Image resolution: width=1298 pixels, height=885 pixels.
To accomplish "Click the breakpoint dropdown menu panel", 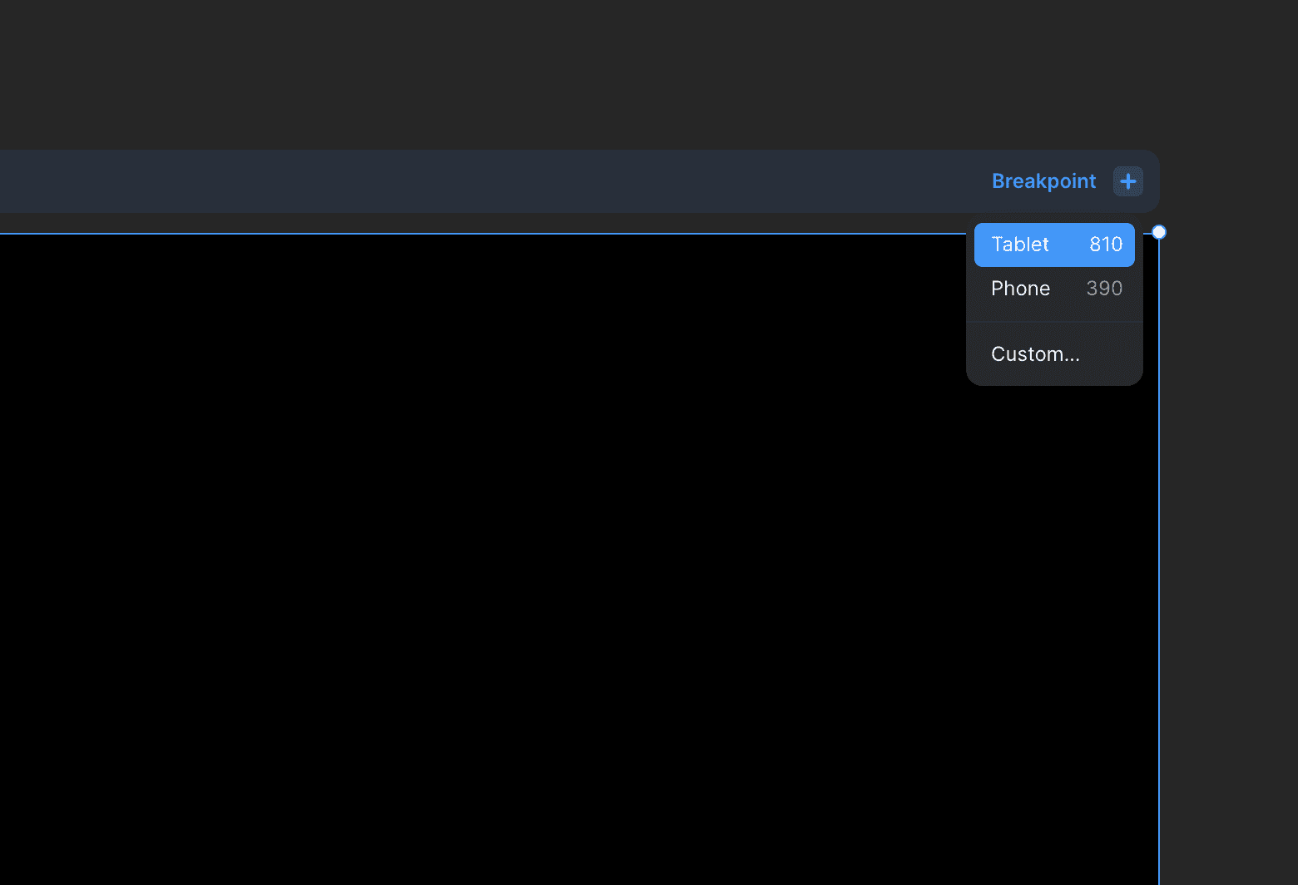I will click(1053, 304).
